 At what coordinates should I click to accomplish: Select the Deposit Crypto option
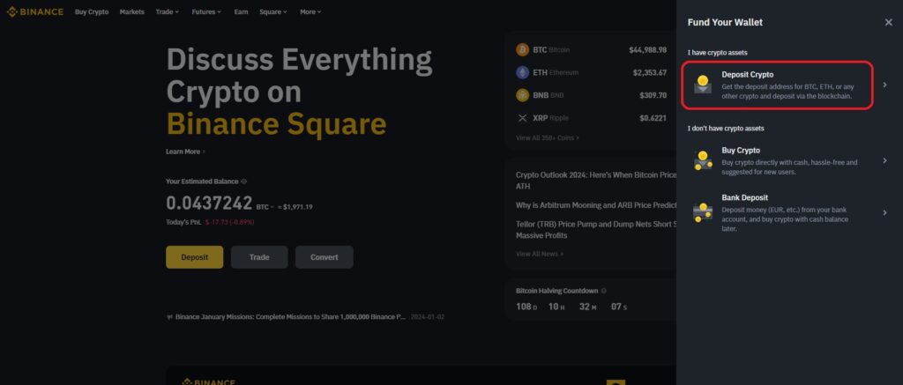tap(778, 85)
